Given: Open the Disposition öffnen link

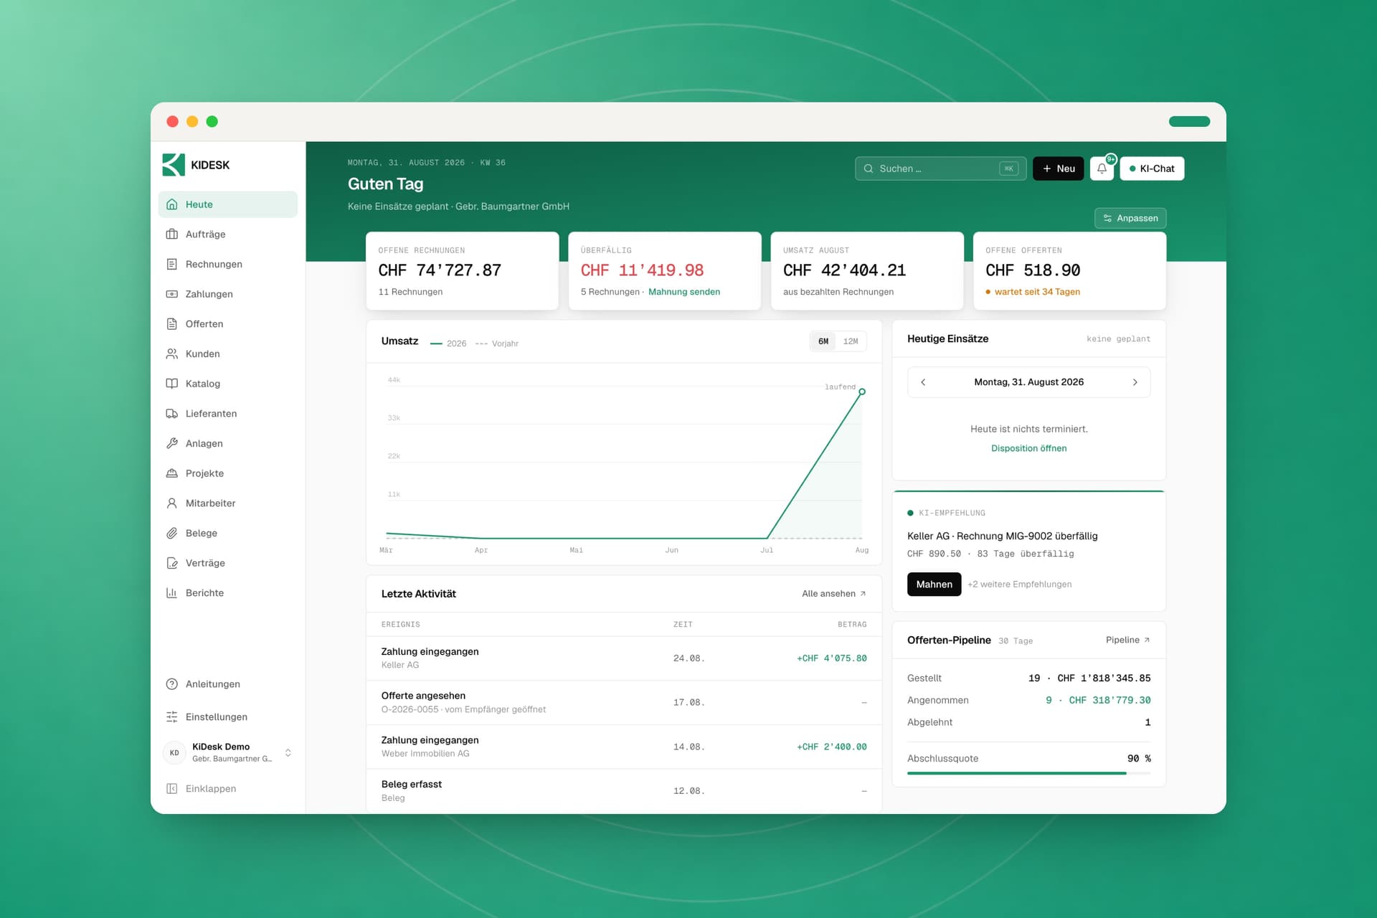Looking at the screenshot, I should pos(1028,448).
